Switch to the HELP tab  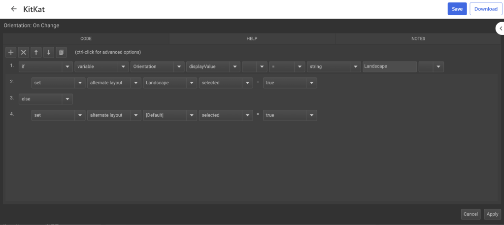coord(252,38)
